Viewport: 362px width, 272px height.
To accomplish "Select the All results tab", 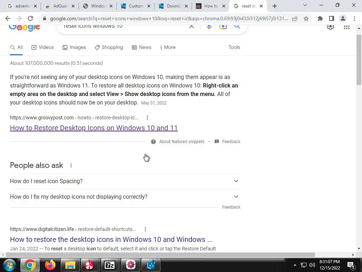I will point(16,47).
